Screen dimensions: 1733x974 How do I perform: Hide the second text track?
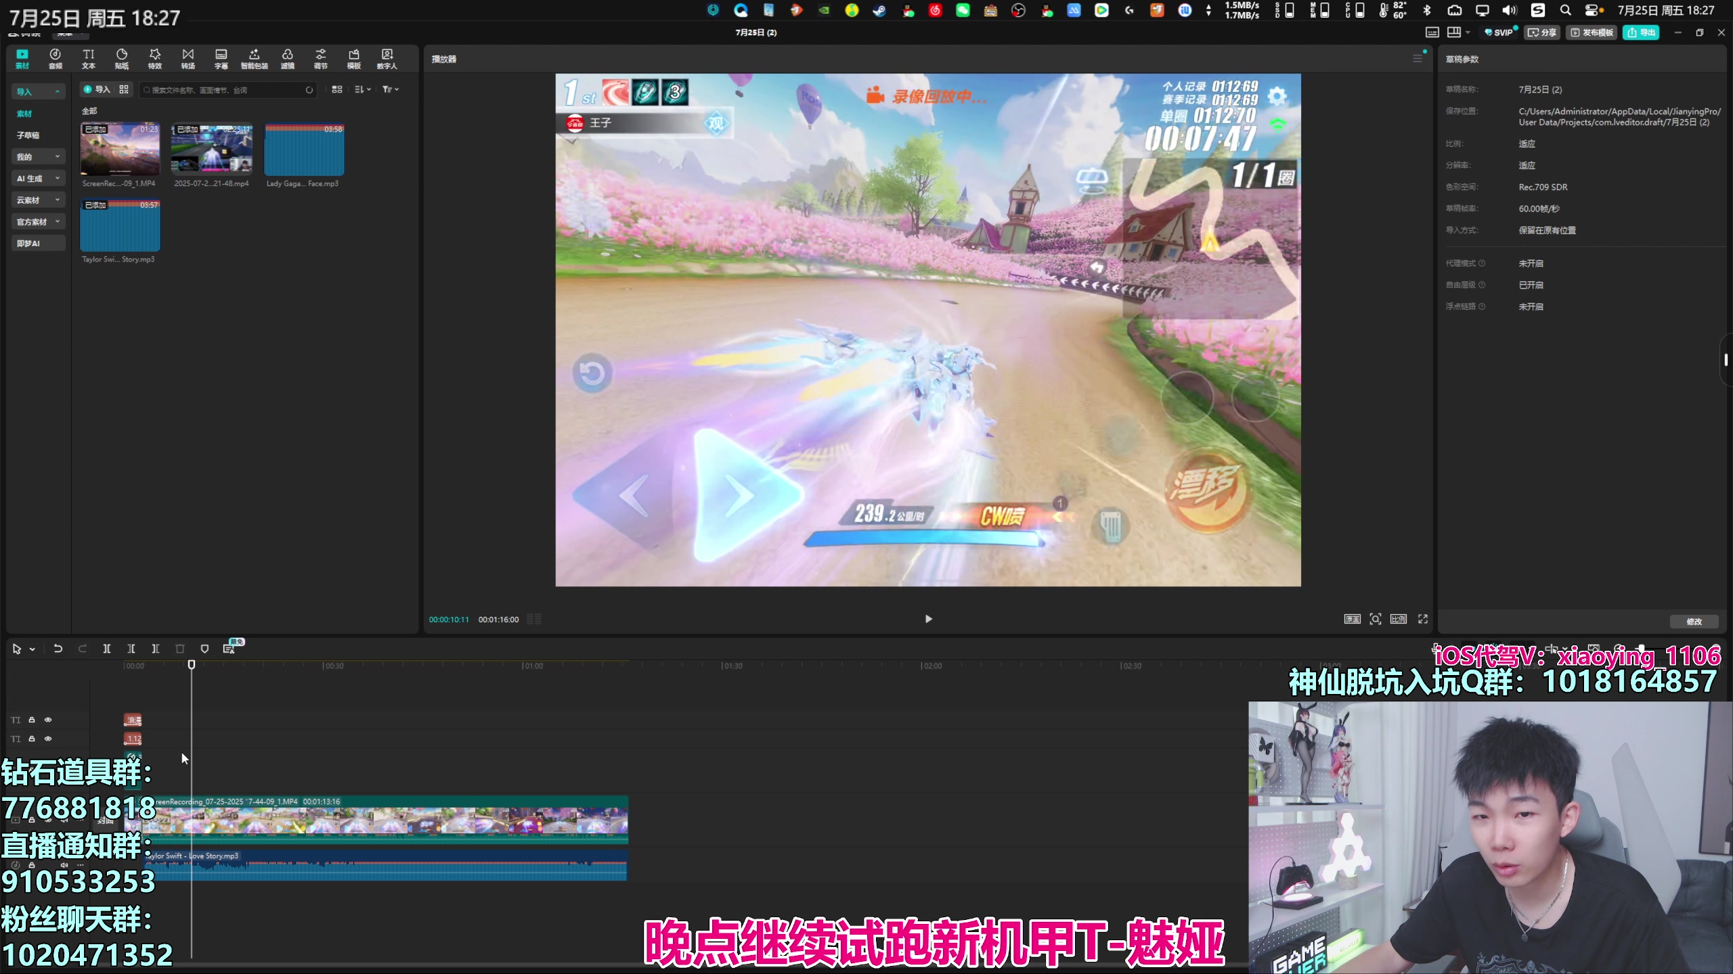click(x=48, y=739)
